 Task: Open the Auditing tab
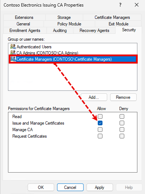[x=60, y=31]
